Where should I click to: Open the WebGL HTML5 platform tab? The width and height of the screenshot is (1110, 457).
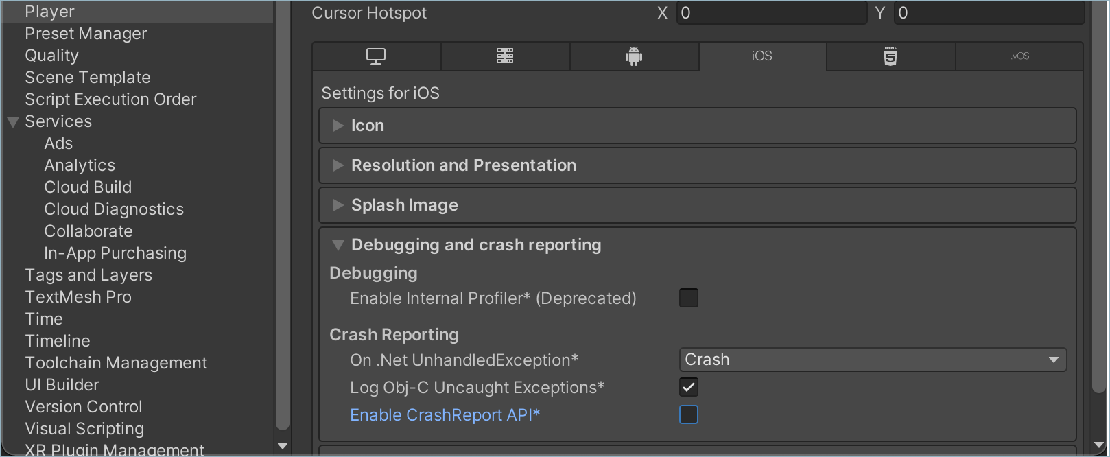tap(890, 56)
